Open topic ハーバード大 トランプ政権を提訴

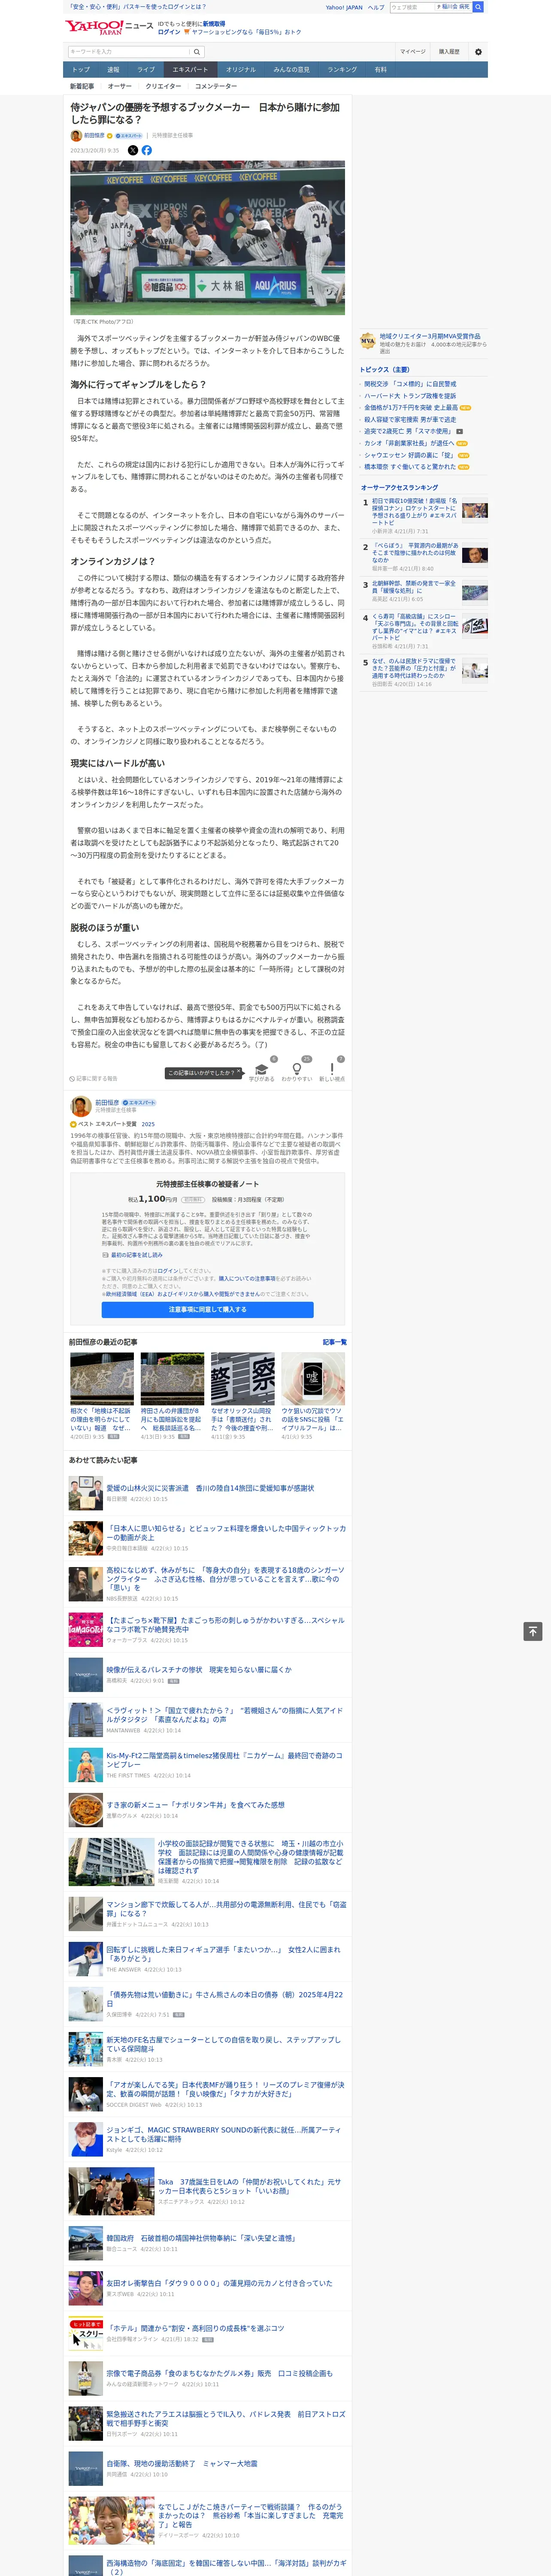410,396
